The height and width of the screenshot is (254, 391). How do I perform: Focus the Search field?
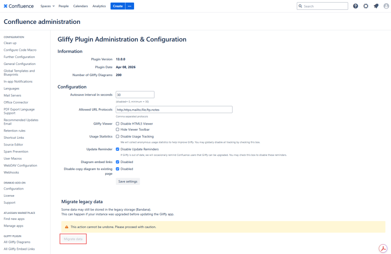click(x=322, y=6)
